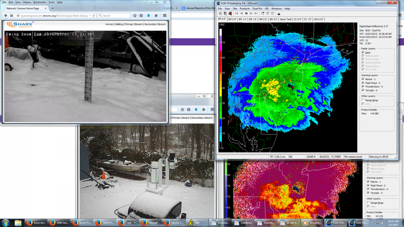Viewport: 404px width, 227px height.
Task: Click the home icon in front Firefox toolbar
Action: [156, 15]
